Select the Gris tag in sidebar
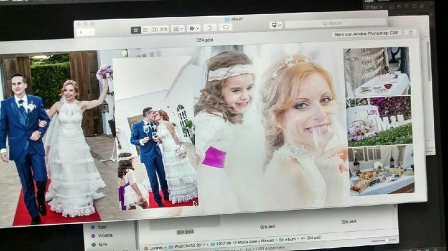 pos(99,245)
